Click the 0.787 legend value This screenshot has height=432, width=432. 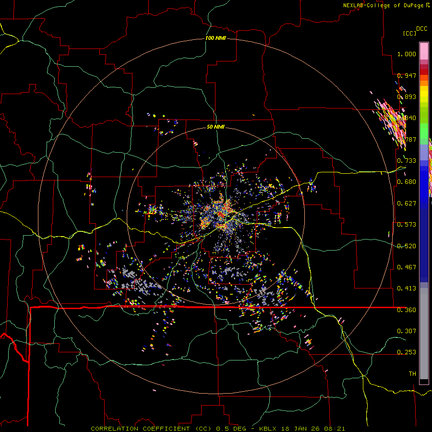[407, 139]
